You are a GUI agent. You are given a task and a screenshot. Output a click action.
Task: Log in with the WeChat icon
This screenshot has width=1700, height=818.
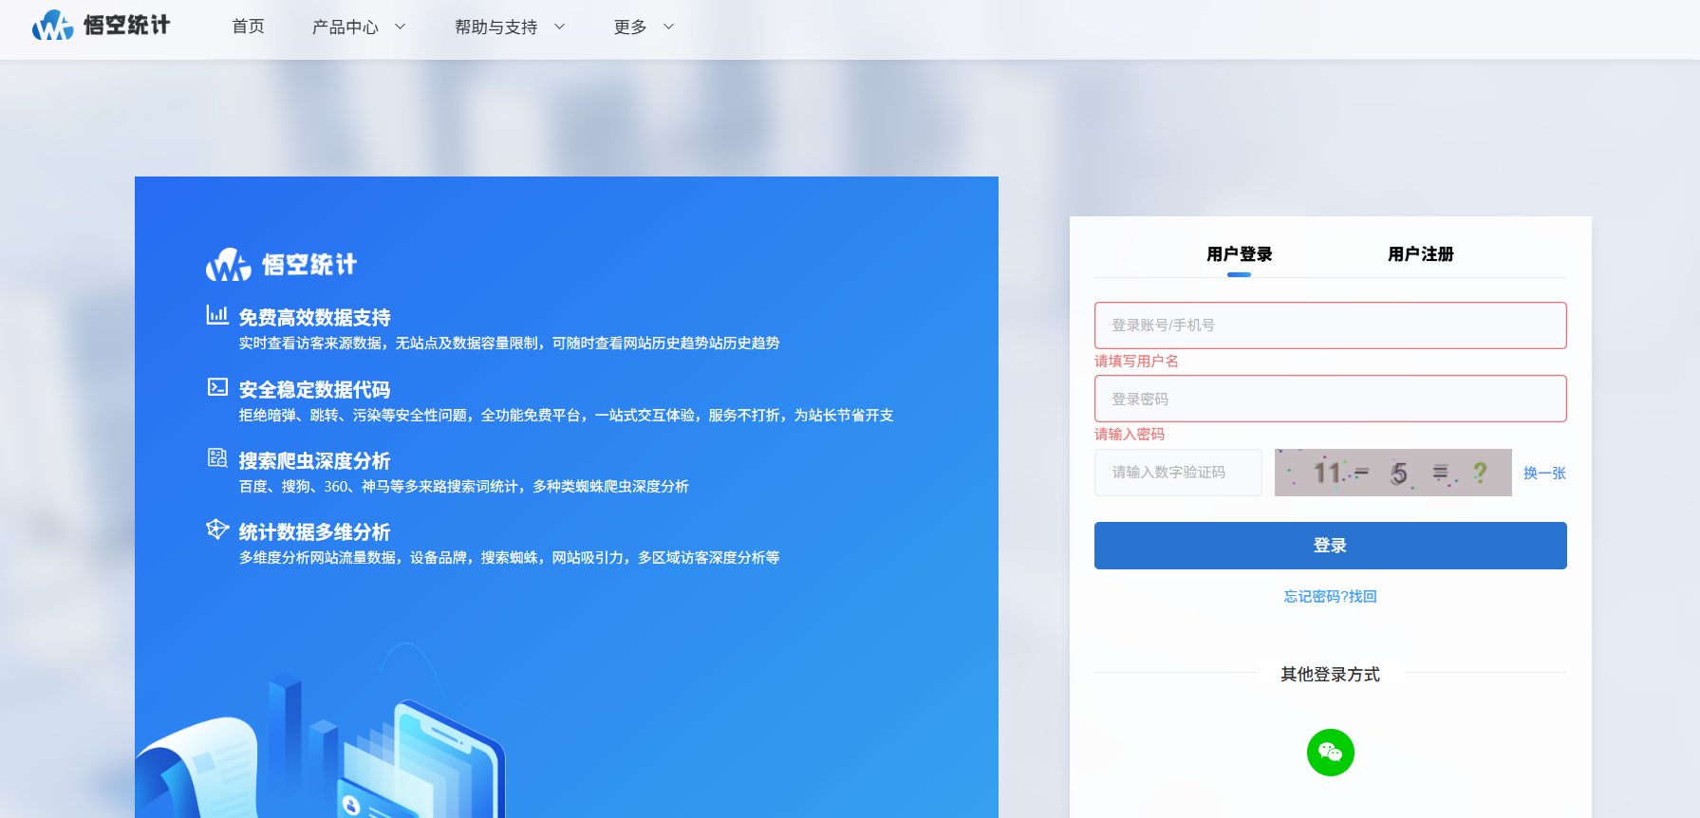tap(1330, 753)
